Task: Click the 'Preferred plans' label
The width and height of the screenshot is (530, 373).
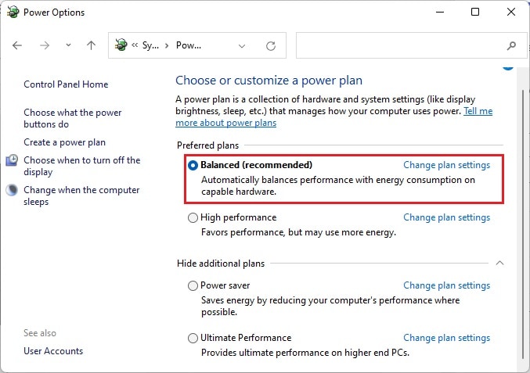Action: coord(207,145)
